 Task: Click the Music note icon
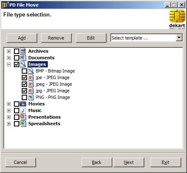pyautogui.click(x=23, y=110)
